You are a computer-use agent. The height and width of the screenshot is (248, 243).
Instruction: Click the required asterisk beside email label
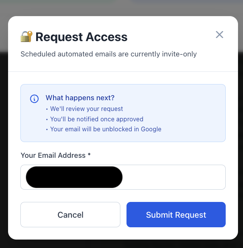pyautogui.click(x=89, y=155)
